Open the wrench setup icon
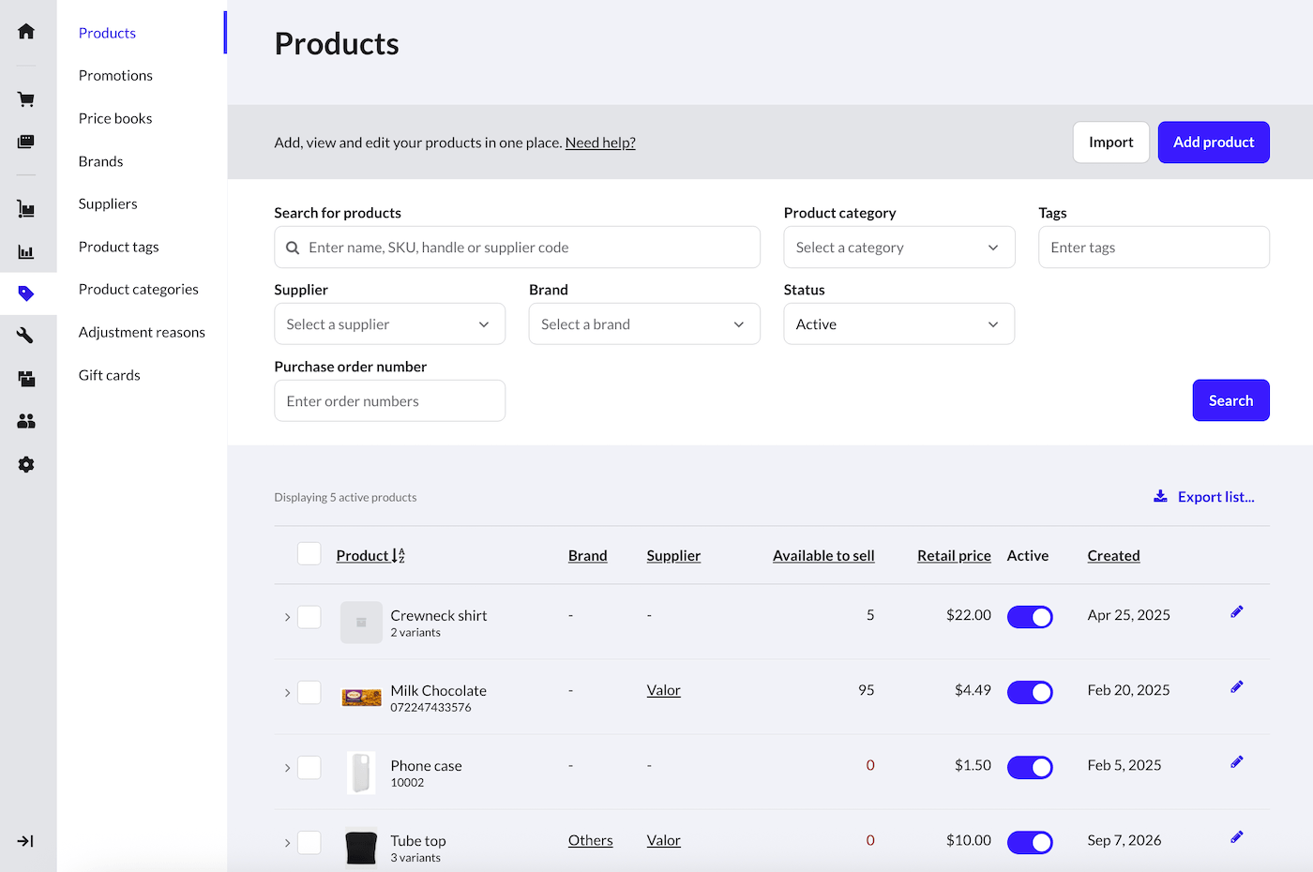 [26, 336]
